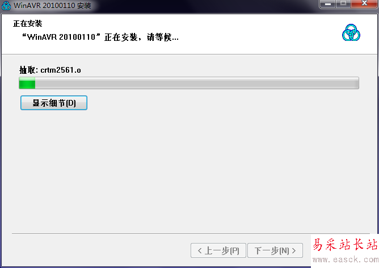Minimize the WinAVR installer window
This screenshot has width=379, height=268.
[x=328, y=4]
